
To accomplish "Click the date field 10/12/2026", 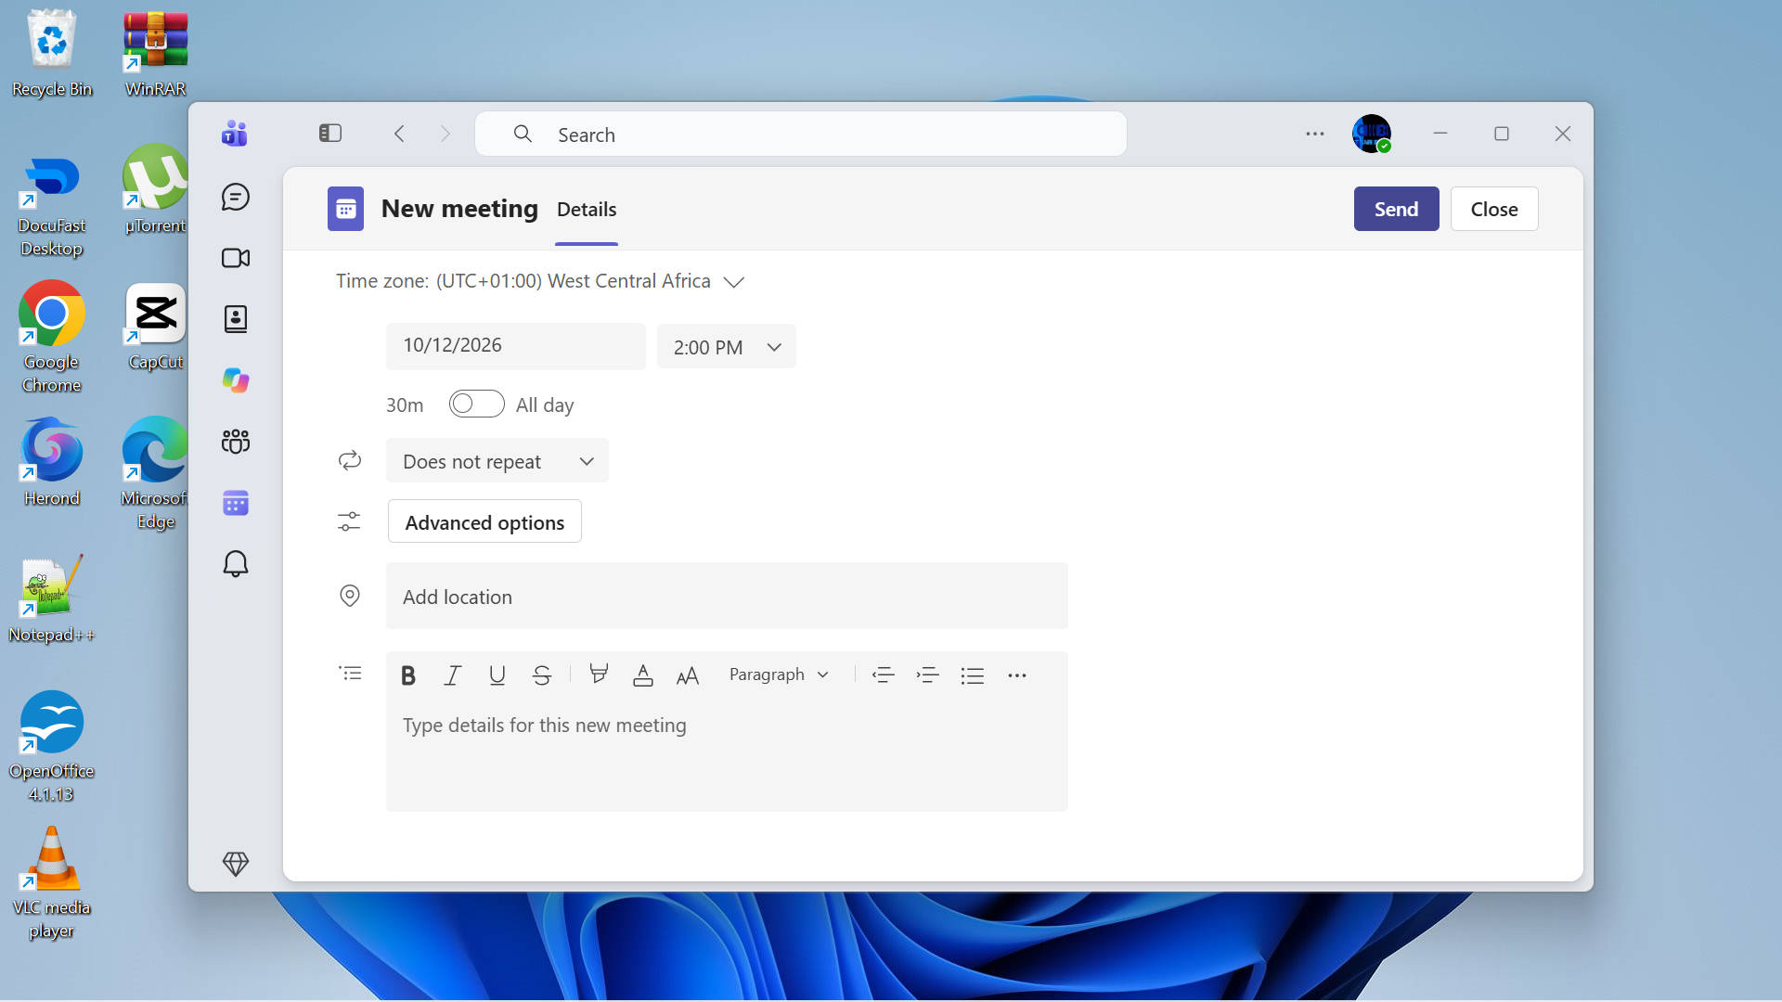I will (x=516, y=346).
